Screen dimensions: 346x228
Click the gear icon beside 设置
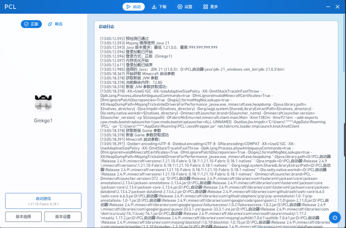180,7
